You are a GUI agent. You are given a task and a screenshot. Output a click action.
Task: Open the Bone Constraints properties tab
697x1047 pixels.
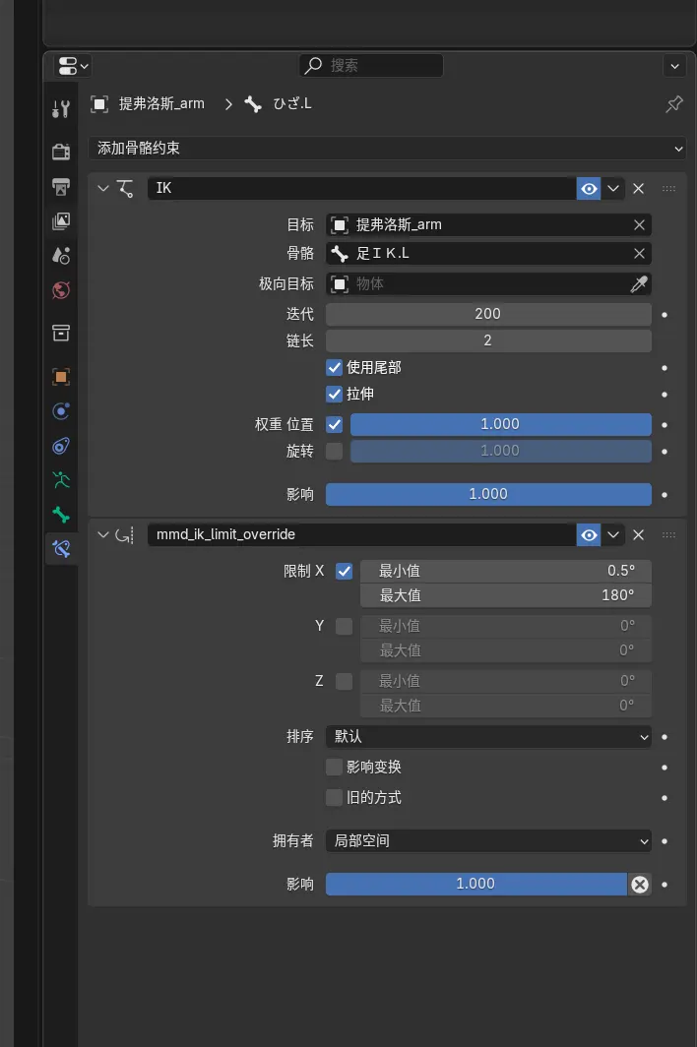tap(61, 549)
